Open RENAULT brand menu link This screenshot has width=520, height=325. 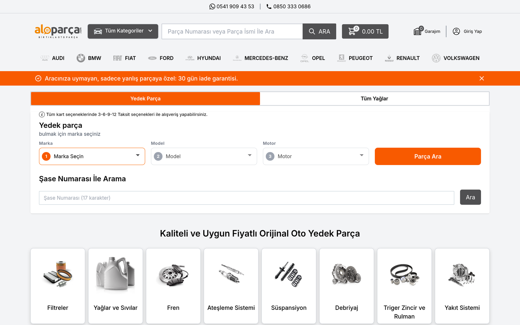click(x=408, y=58)
